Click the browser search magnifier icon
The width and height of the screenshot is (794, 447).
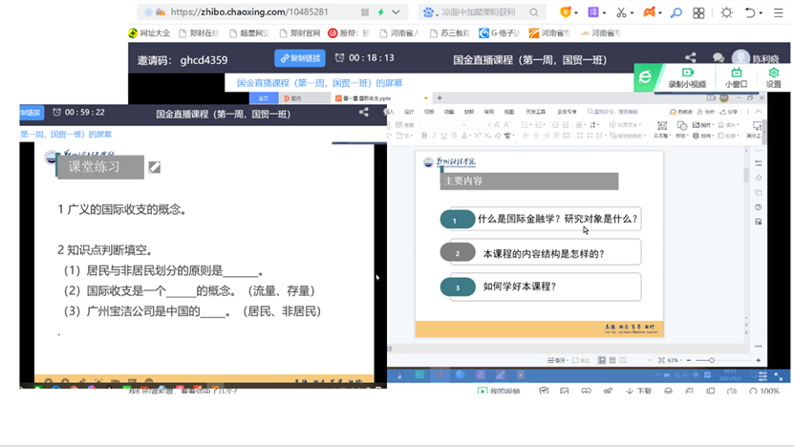click(676, 12)
